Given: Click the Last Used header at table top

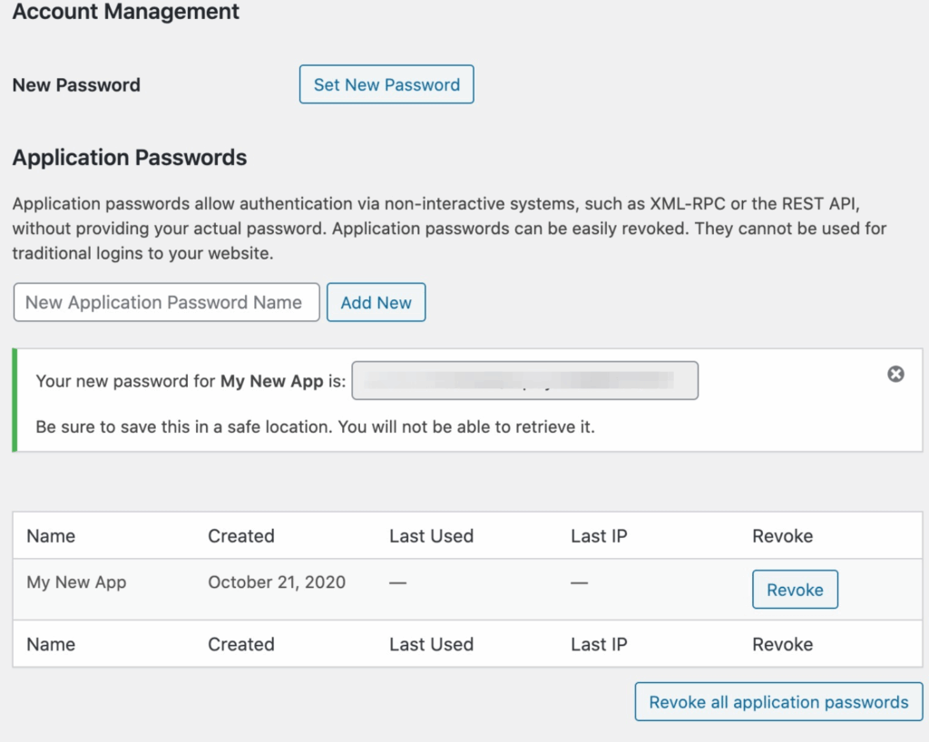Looking at the screenshot, I should 431,536.
